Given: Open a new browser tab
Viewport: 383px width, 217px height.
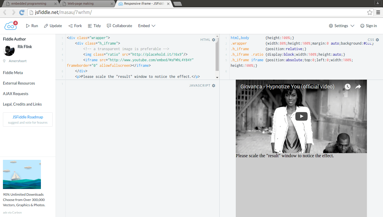Looking at the screenshot, I should point(177,4).
